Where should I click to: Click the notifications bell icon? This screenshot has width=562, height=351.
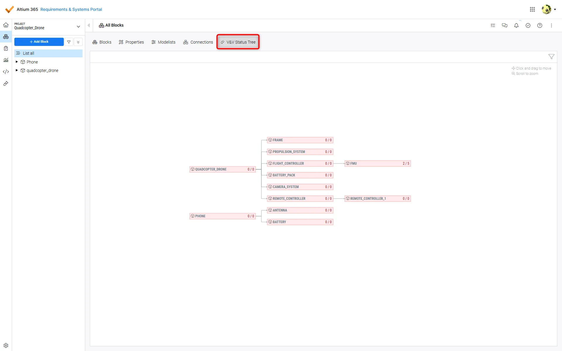pyautogui.click(x=516, y=25)
